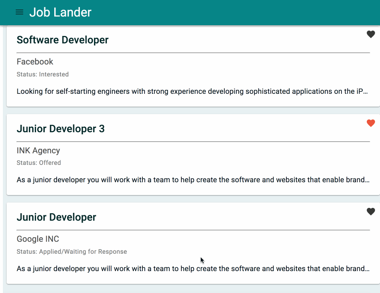Open the Junior Developer posting from Google INC

[56, 217]
